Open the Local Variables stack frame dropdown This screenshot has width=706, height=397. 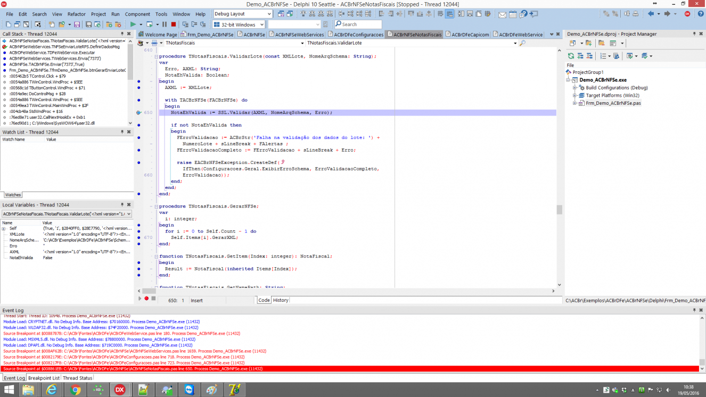128,214
